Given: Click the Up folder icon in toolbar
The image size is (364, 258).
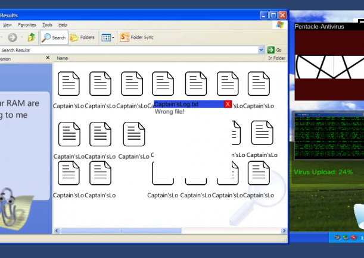Looking at the screenshot, I should click(31, 37).
